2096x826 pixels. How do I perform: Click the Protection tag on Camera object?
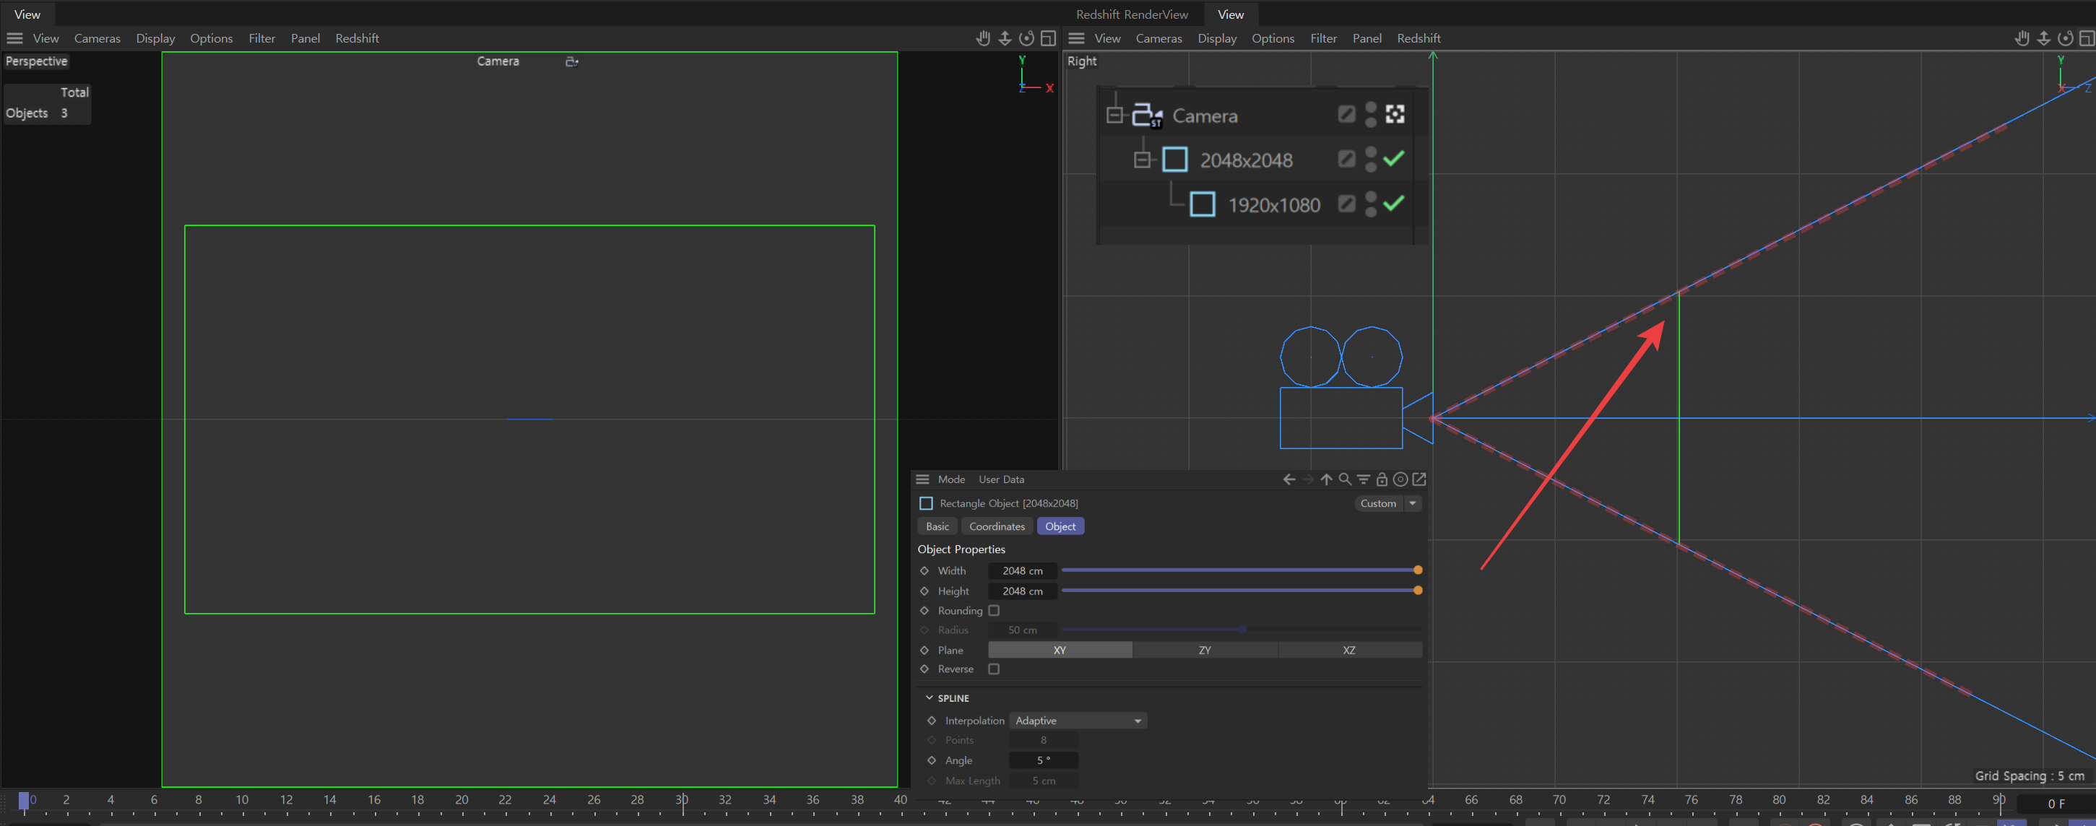(1395, 115)
